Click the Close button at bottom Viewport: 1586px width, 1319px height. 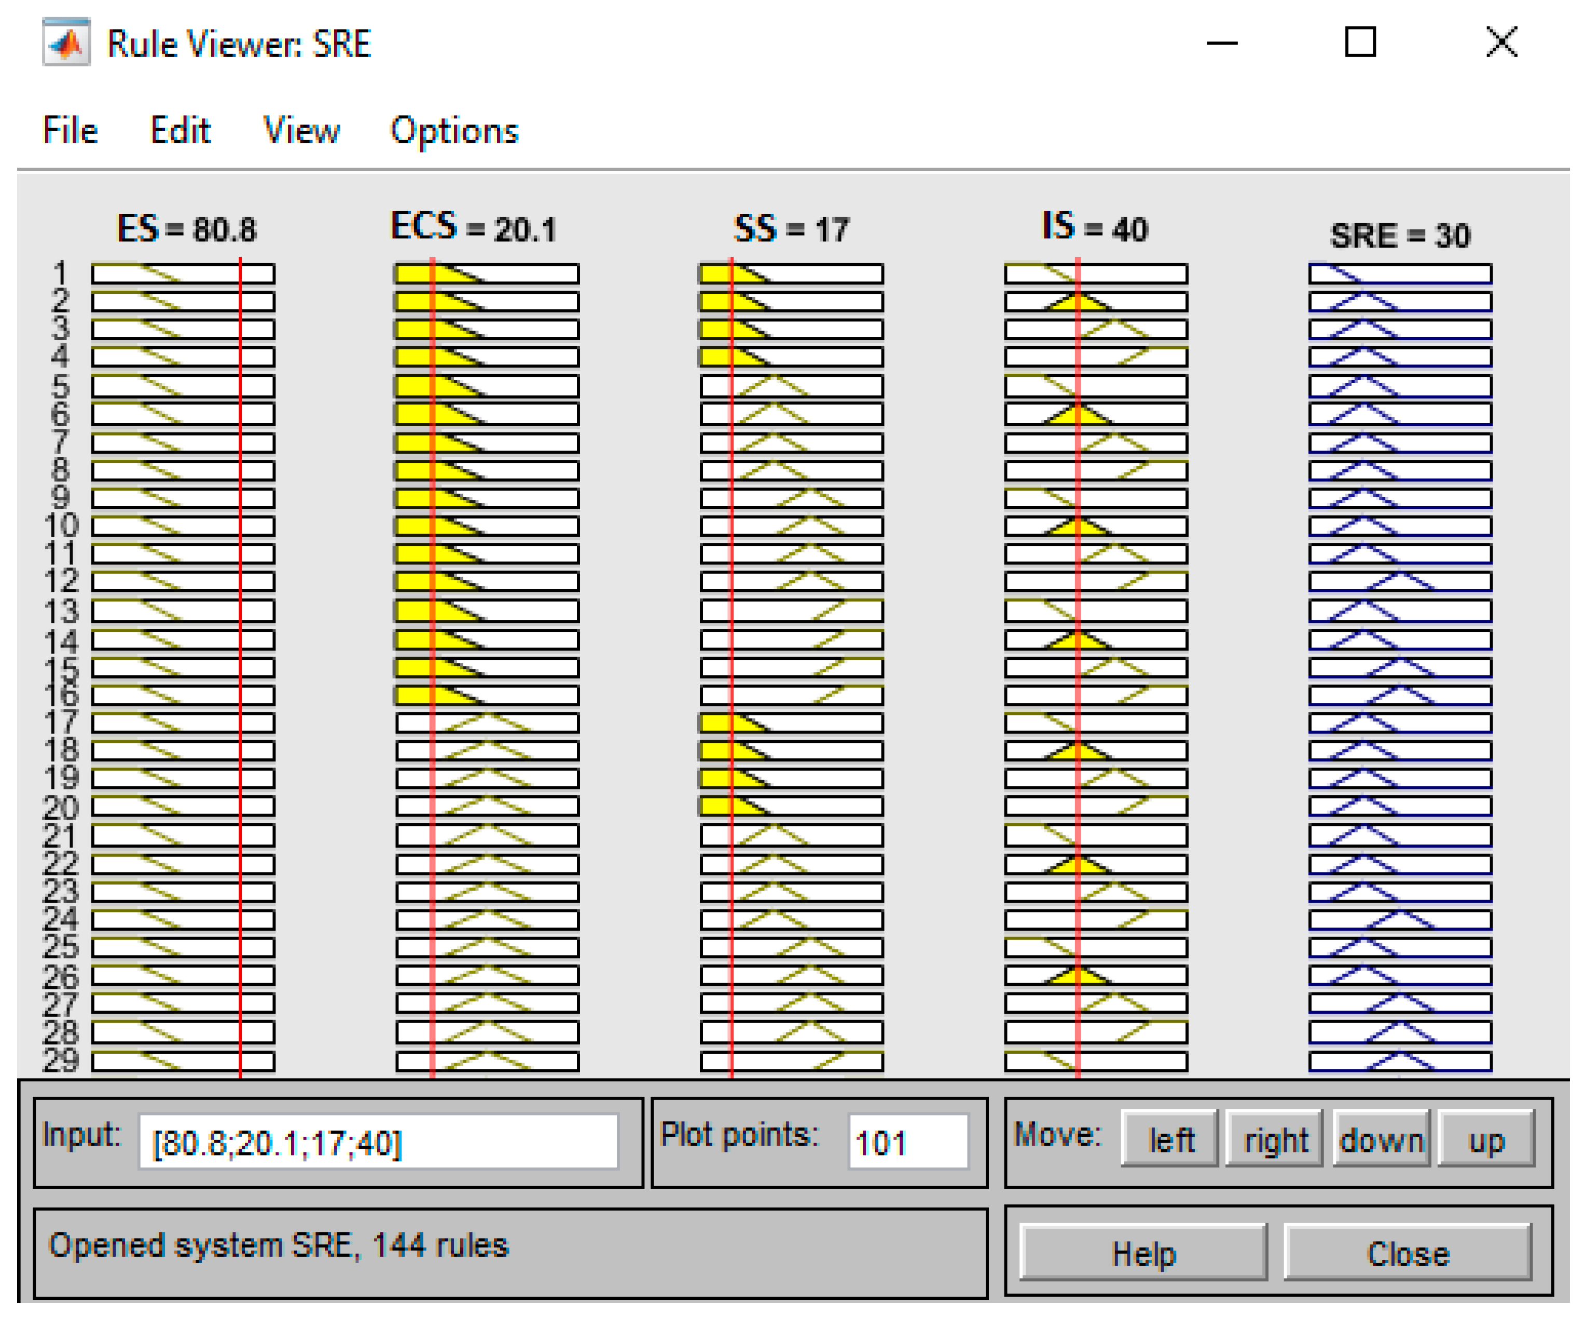point(1408,1254)
